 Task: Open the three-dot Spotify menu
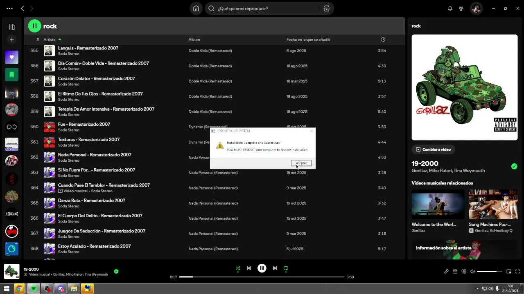coord(9,9)
